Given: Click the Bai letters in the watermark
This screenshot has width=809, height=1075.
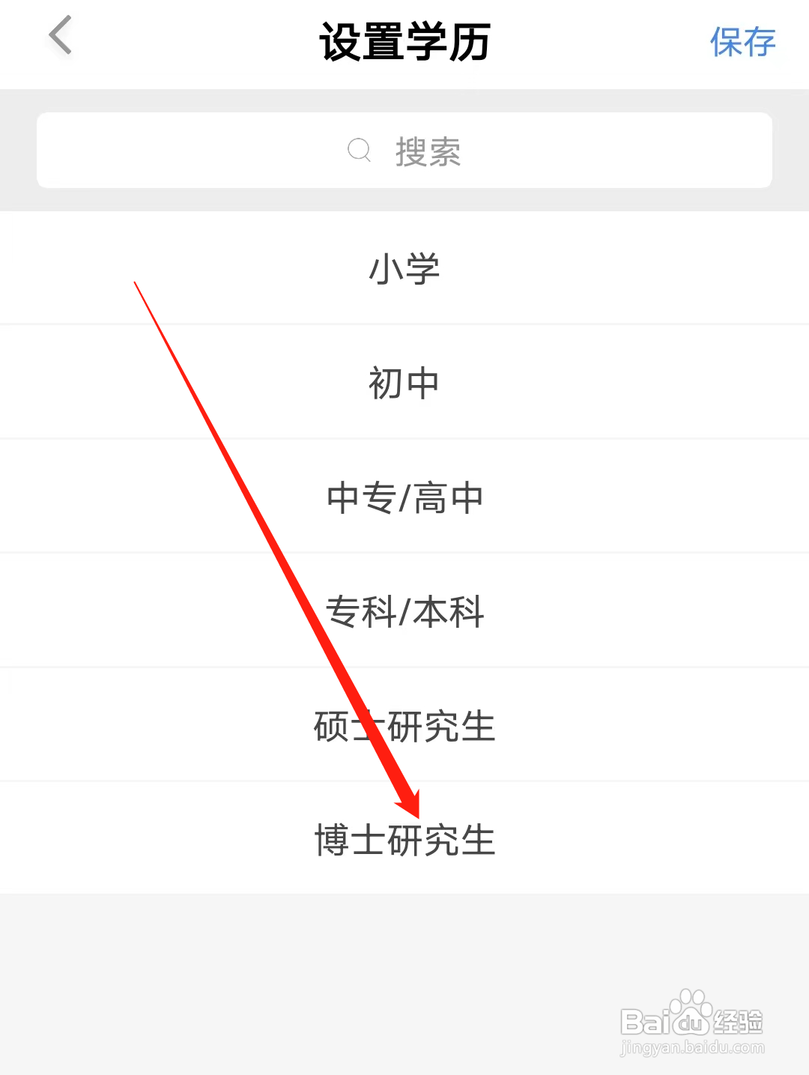Looking at the screenshot, I should coord(646,1022).
